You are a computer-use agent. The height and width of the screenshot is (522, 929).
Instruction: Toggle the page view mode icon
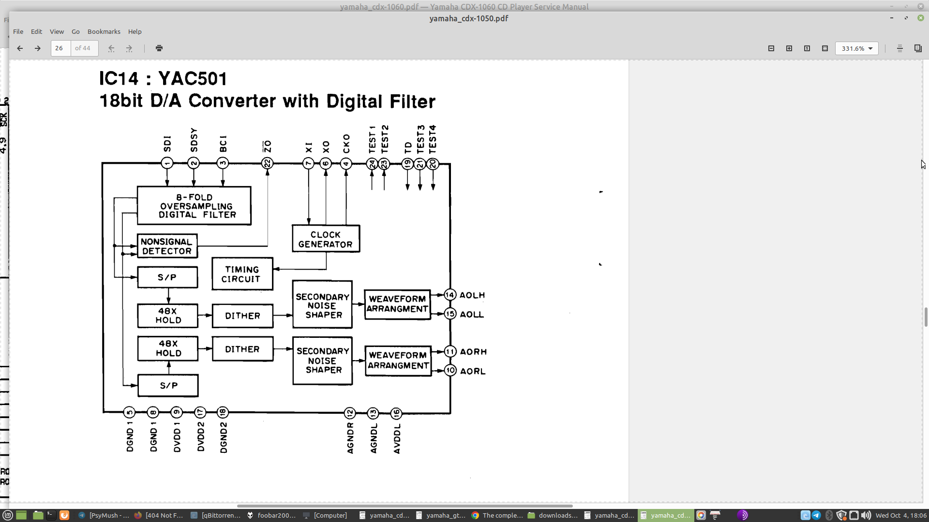(x=918, y=48)
